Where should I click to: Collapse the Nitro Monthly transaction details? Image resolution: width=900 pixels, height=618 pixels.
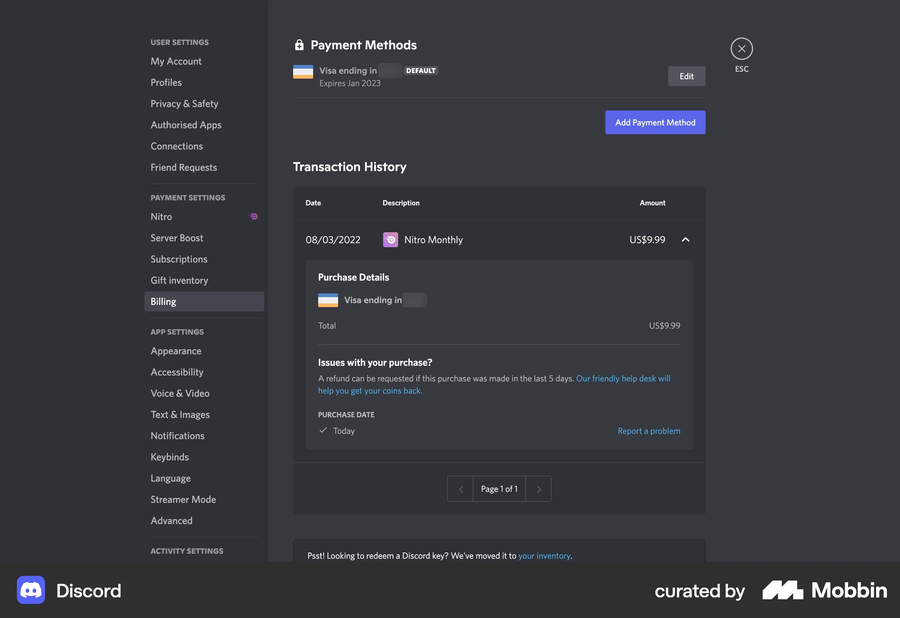click(685, 239)
